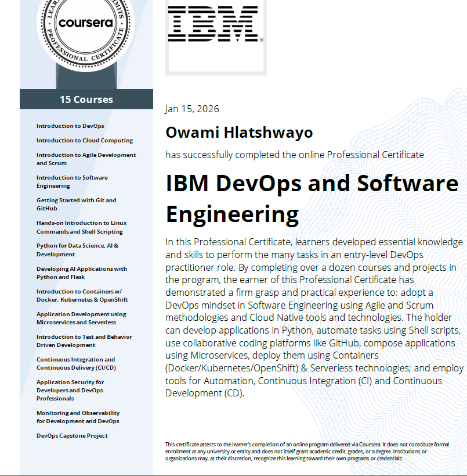Screen dimensions: 467x476
Task: Open Introduction to Cloud Computing course
Action: pos(84,141)
